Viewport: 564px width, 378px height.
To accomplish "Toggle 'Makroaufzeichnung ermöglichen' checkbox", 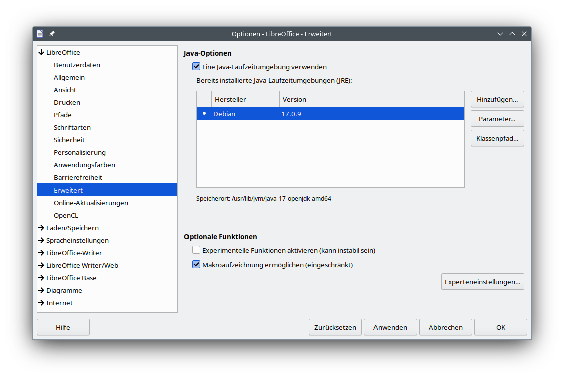I will pos(196,265).
